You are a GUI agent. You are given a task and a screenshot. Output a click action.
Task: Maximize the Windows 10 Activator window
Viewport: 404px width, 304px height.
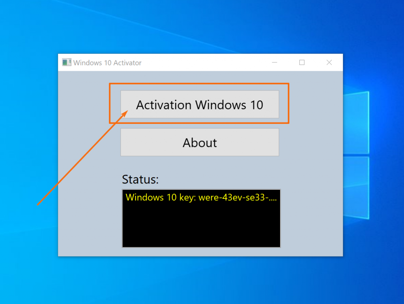[302, 62]
